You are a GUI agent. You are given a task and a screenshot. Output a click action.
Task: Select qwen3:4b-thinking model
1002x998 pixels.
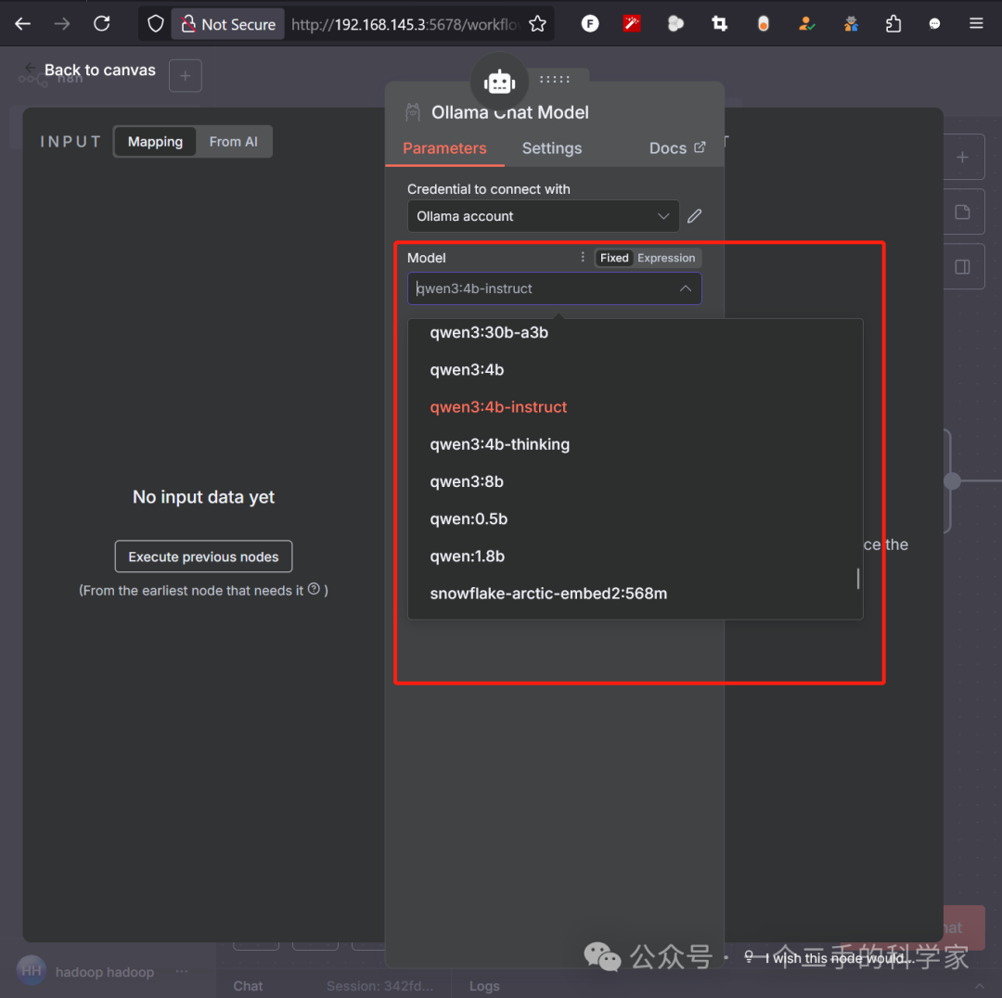point(636,444)
